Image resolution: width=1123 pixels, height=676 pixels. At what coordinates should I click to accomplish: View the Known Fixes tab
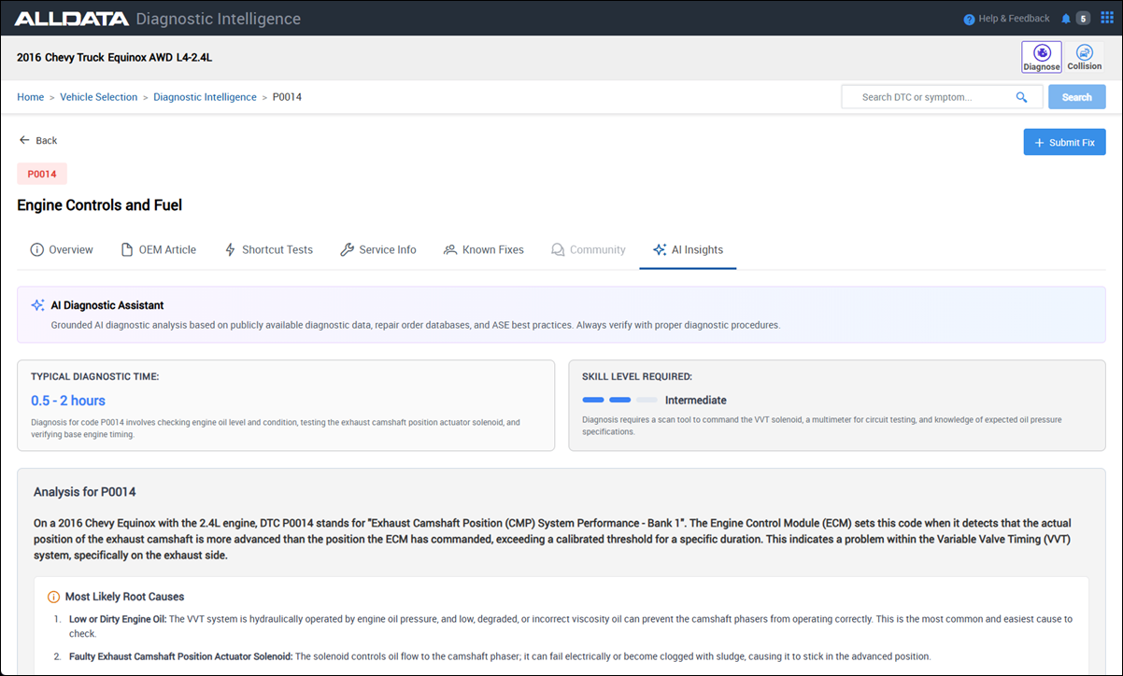click(483, 250)
